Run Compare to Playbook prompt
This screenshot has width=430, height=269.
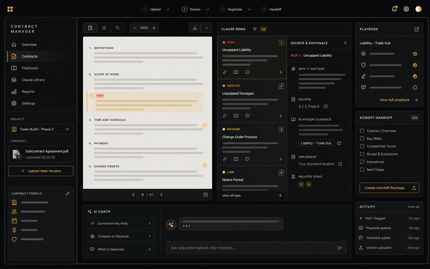[121, 236]
